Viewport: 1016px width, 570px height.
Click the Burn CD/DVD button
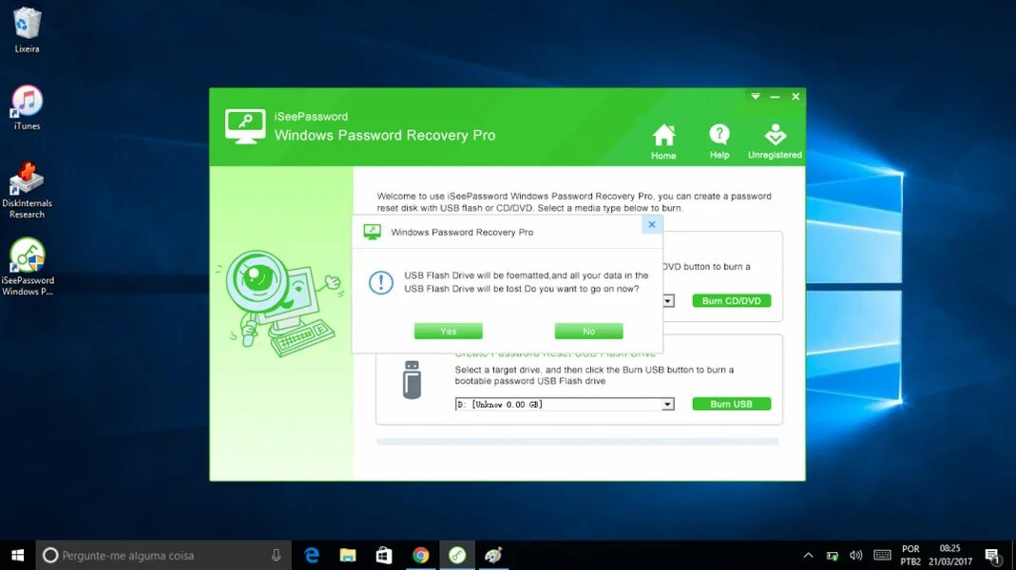pyautogui.click(x=732, y=300)
